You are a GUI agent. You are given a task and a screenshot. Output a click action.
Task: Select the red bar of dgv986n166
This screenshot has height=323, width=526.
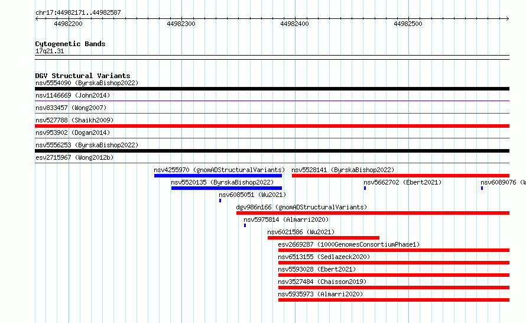(x=373, y=213)
